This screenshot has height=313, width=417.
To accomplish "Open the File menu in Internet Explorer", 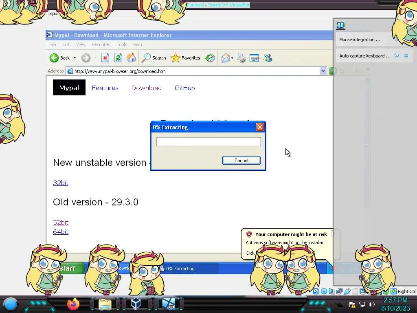I will (x=53, y=44).
